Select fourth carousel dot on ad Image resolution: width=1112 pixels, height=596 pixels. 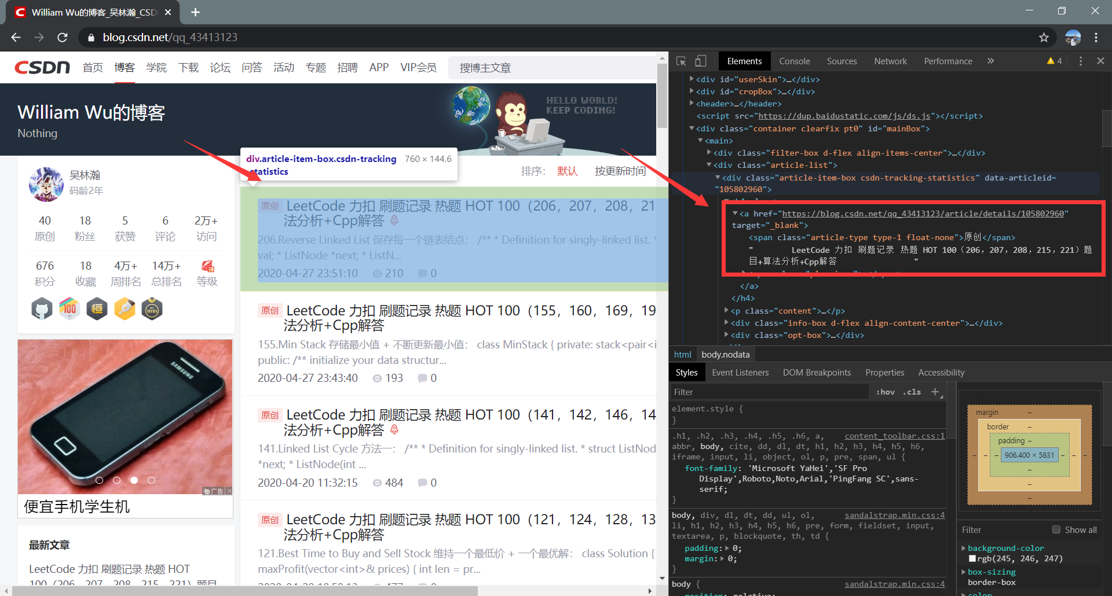(151, 480)
